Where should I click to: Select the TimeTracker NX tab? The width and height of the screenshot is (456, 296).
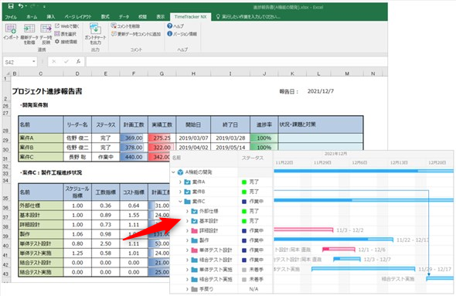(190, 17)
